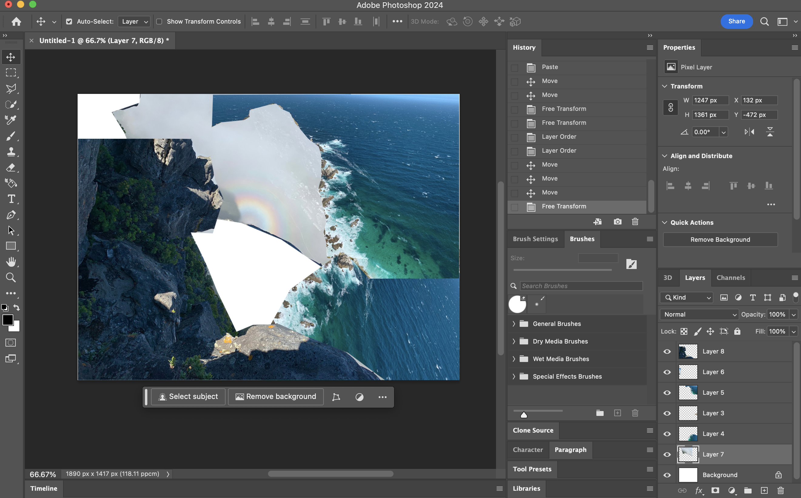Select the Hand tool
The image size is (801, 498).
point(11,262)
